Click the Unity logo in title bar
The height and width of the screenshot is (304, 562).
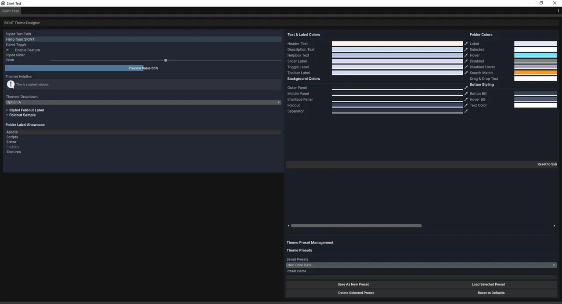pos(3,3)
